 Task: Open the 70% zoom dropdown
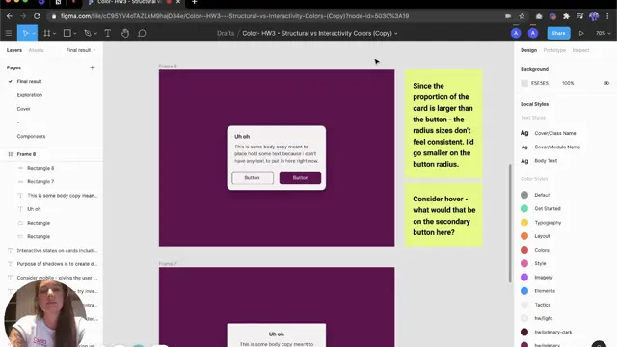[603, 33]
